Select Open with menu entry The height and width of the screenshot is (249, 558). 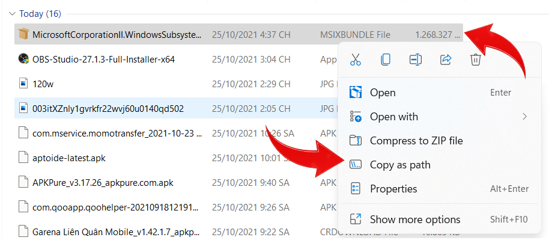(440, 117)
